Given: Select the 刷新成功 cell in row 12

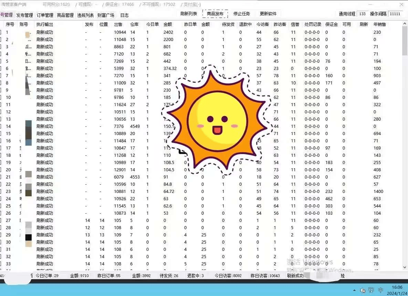Looking at the screenshot, I should pyautogui.click(x=45, y=112).
